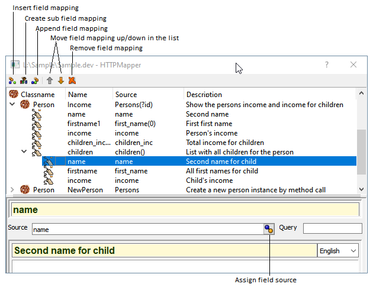This screenshot has height=287, width=373.
Task: Move field mapping up with arrow icon
Action: click(50, 80)
